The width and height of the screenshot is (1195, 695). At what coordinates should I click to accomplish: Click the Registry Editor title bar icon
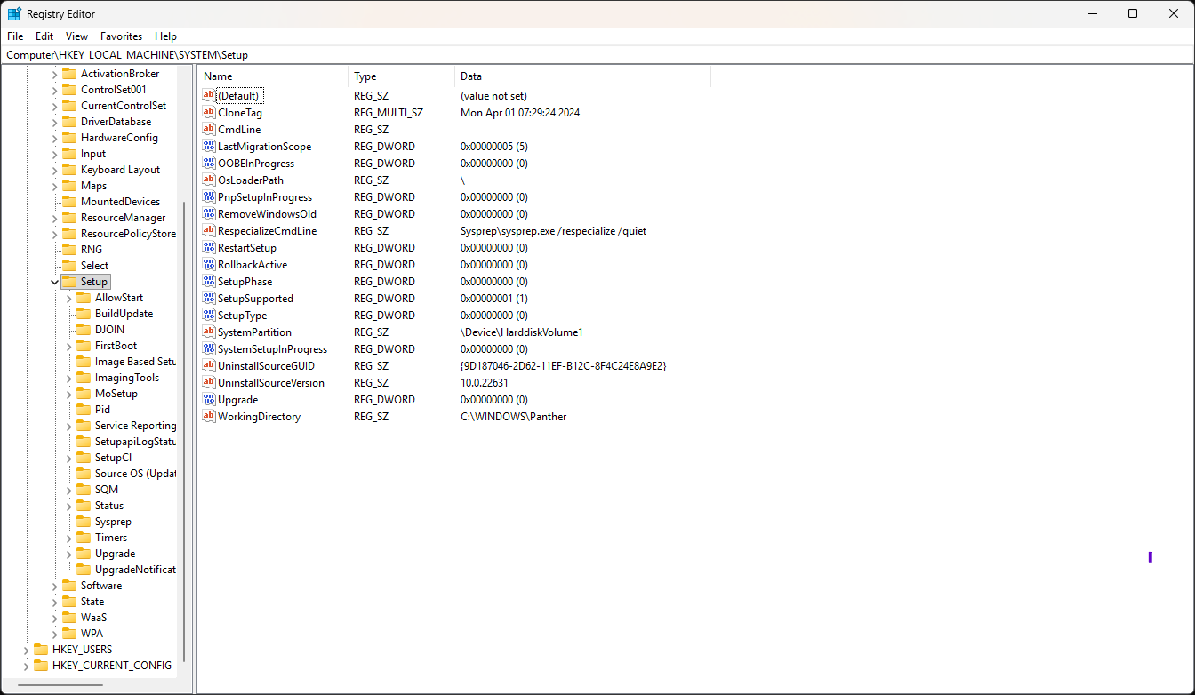pyautogui.click(x=15, y=14)
